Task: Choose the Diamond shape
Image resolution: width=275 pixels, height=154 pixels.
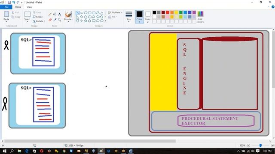Action: tap(82, 17)
